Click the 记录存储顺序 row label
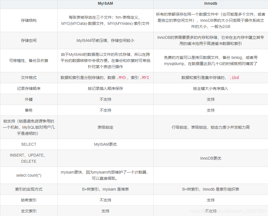The image size is (268, 216). coord(29,88)
